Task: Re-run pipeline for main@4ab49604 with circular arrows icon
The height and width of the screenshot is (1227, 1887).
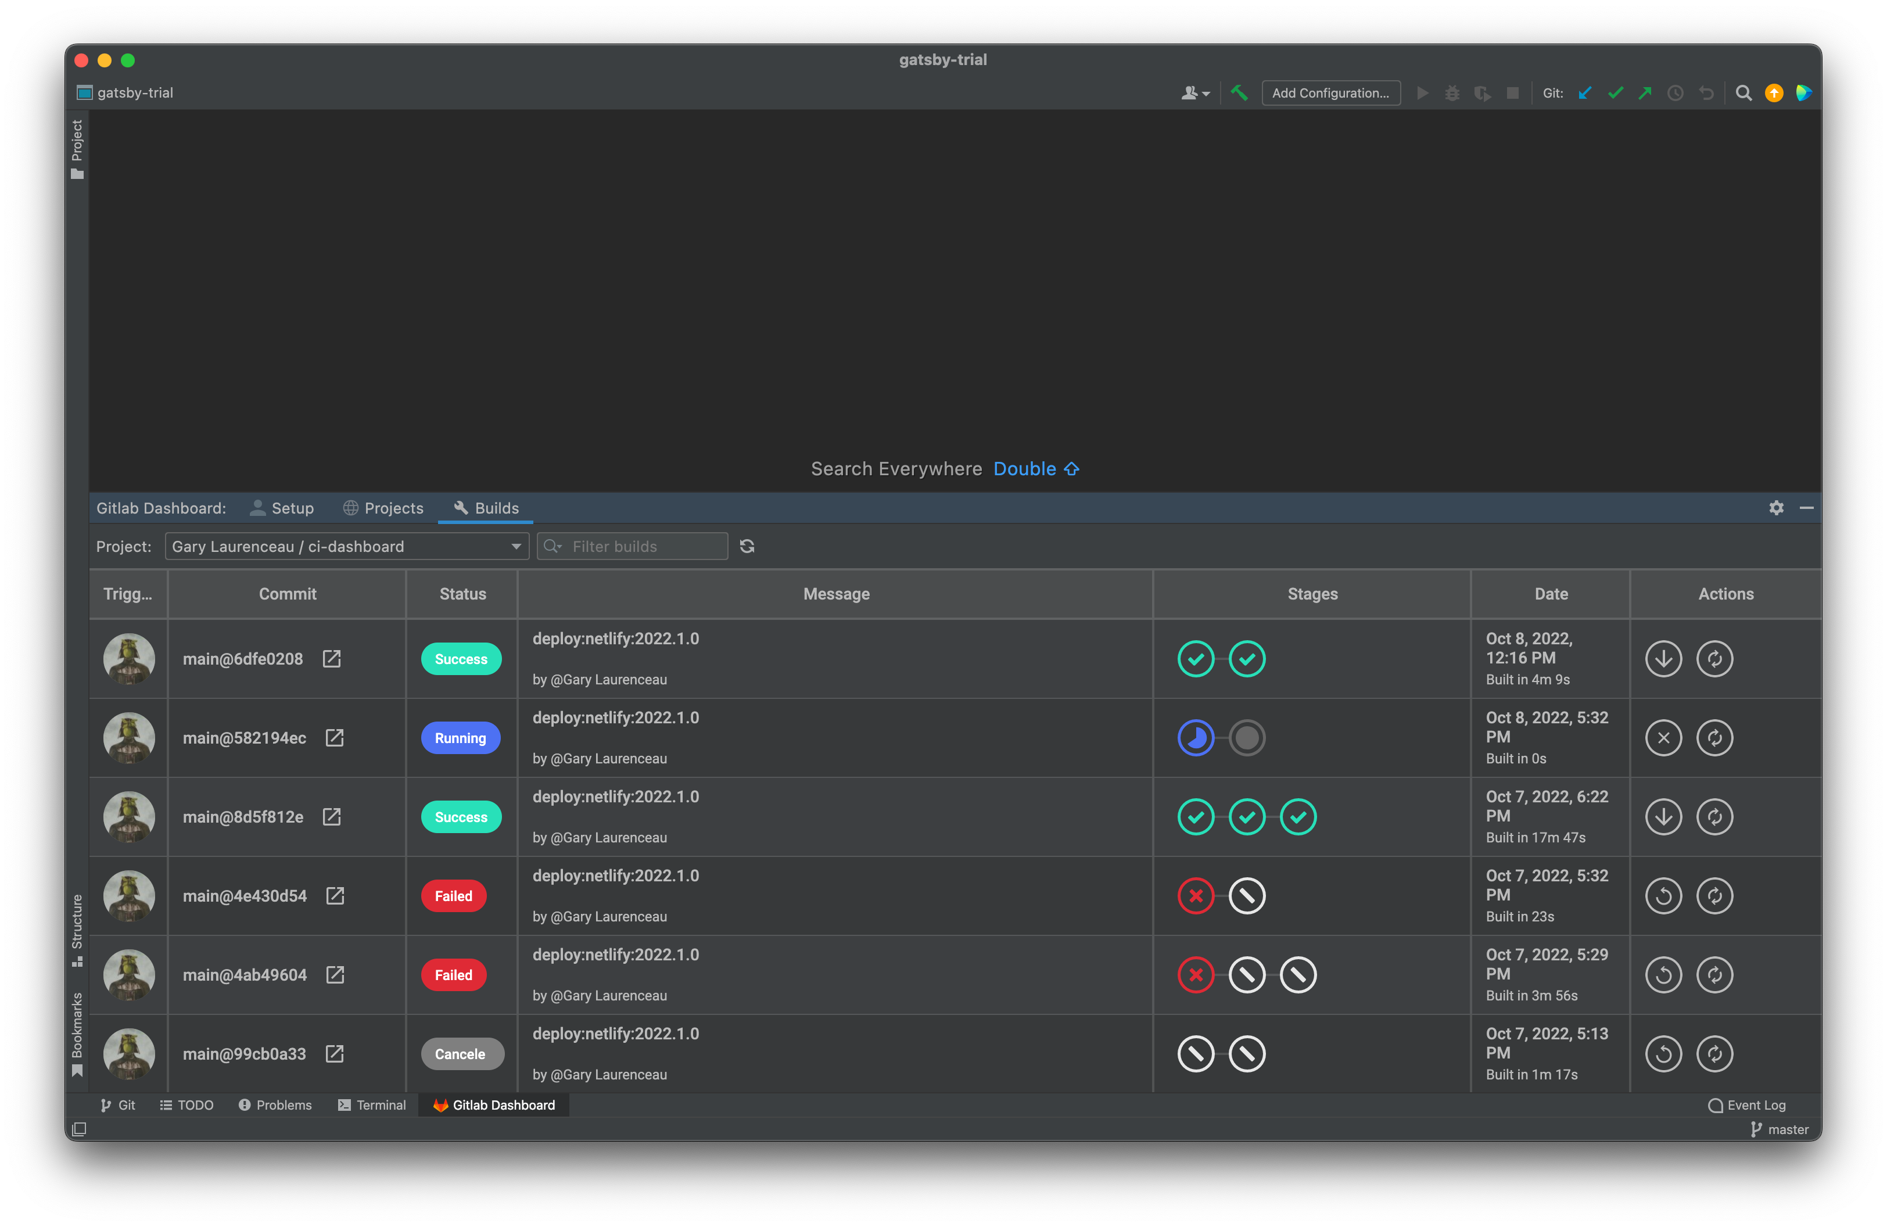Action: (x=1714, y=975)
